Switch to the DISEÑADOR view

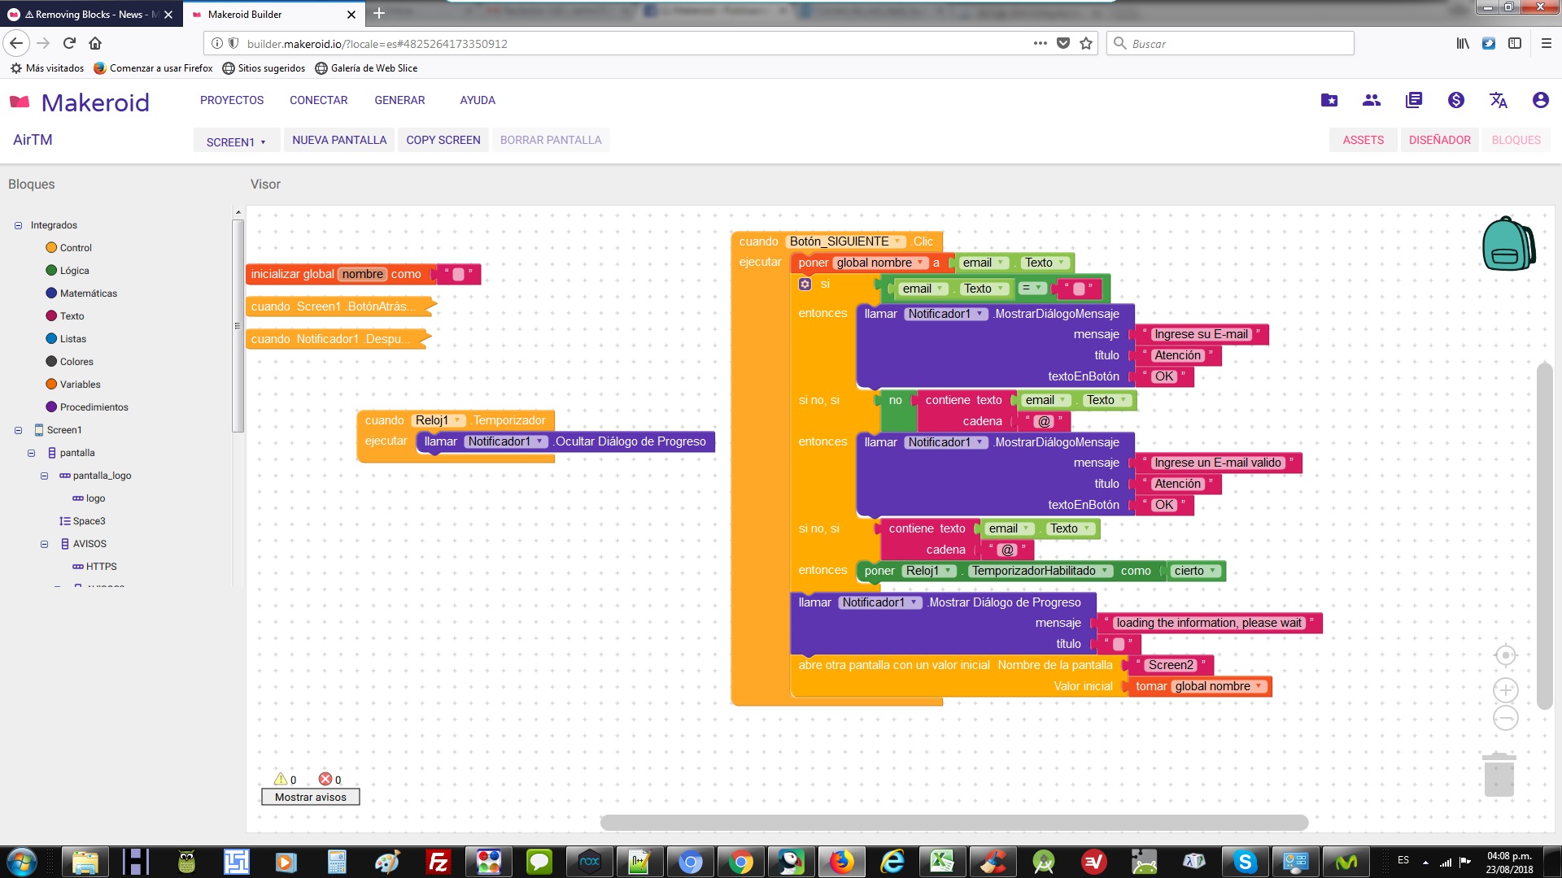1439,140
